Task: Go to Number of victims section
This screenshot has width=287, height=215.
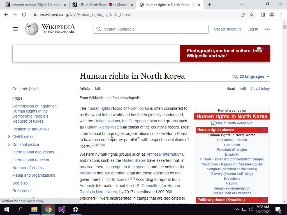Action: tap(28, 168)
